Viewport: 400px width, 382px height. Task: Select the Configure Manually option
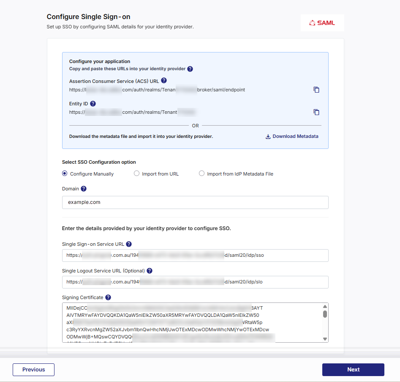point(65,173)
